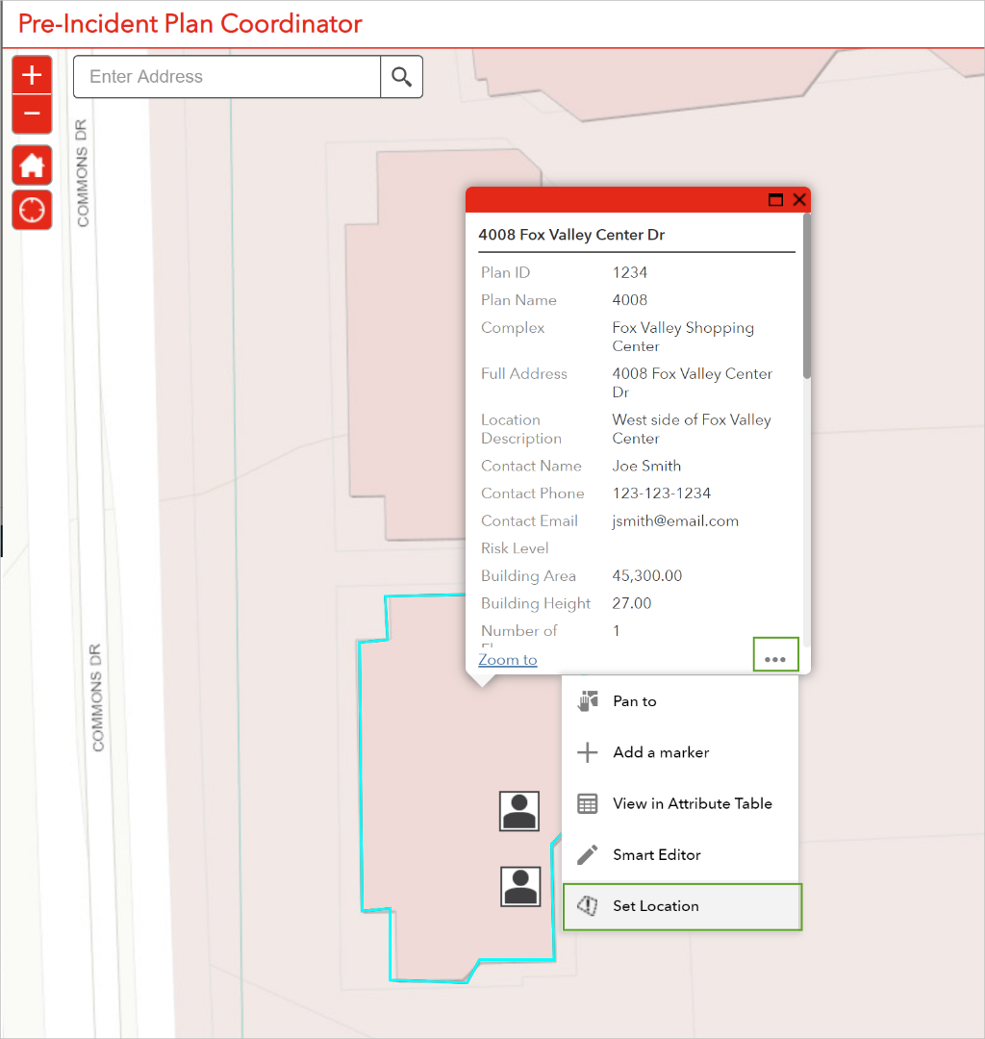The image size is (985, 1039).
Task: Click the zoom in plus button
Action: point(32,75)
